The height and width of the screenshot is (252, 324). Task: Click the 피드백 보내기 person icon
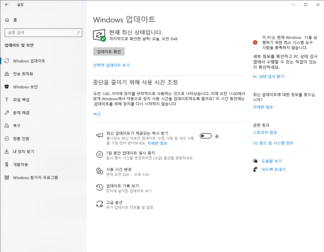pos(255,169)
